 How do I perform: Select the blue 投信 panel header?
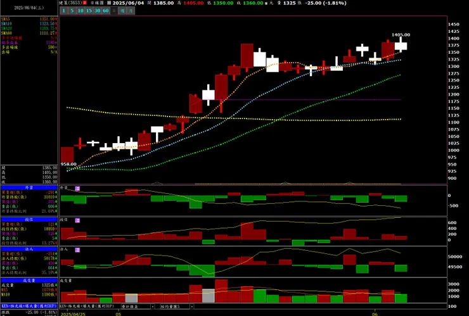[29, 220]
